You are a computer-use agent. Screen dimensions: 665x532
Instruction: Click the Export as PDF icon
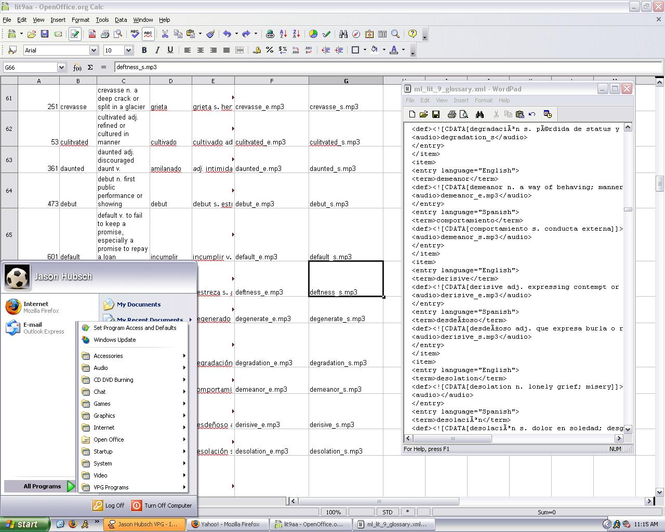[92, 34]
